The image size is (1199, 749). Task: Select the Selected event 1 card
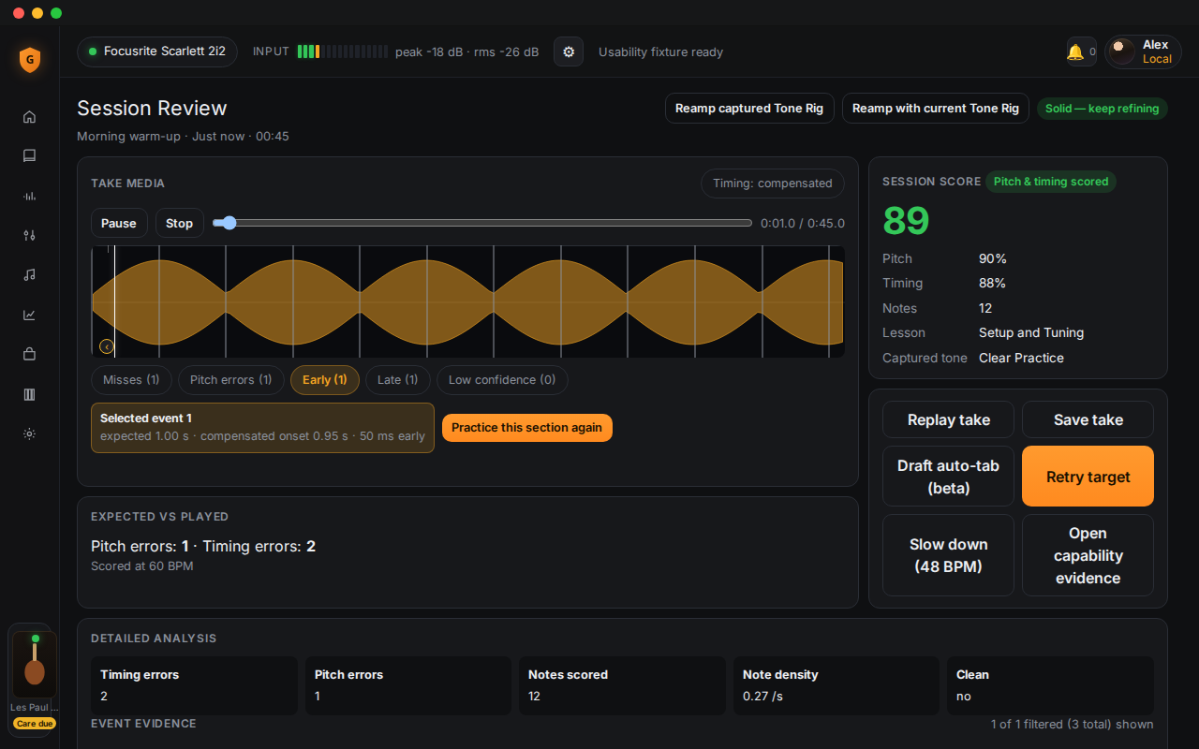(x=262, y=428)
